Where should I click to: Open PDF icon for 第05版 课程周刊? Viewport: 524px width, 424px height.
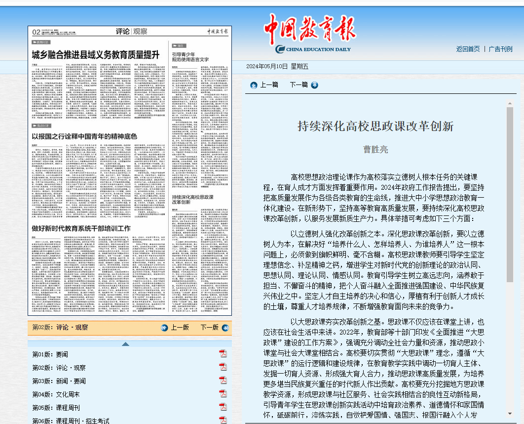(x=223, y=407)
